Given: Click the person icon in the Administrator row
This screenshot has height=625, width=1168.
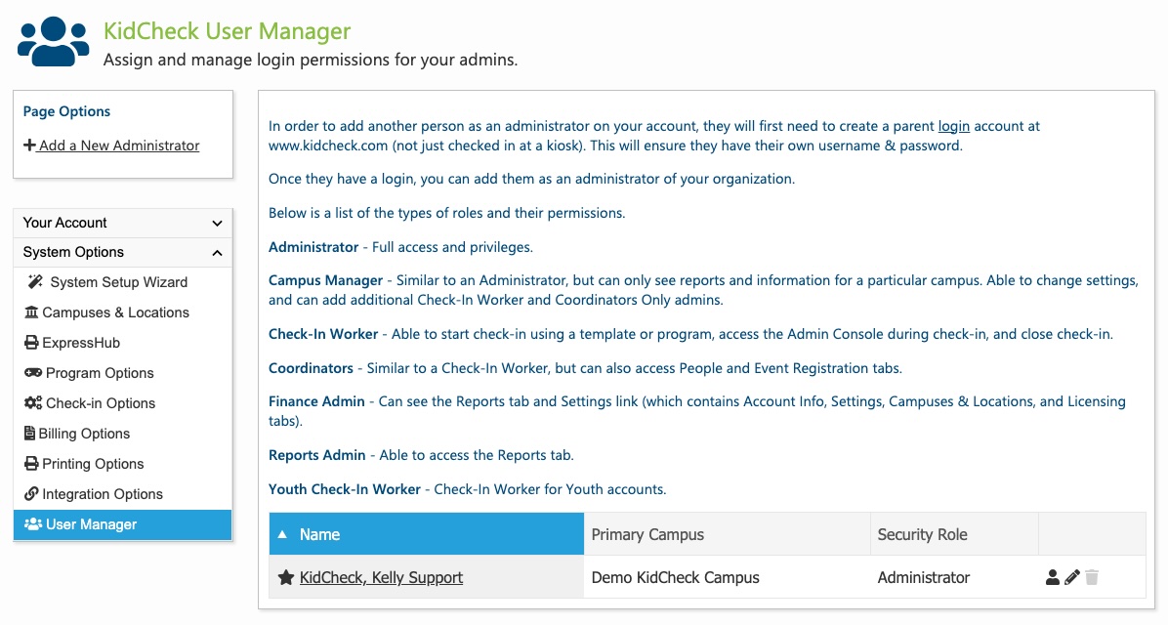Looking at the screenshot, I should point(1052,577).
